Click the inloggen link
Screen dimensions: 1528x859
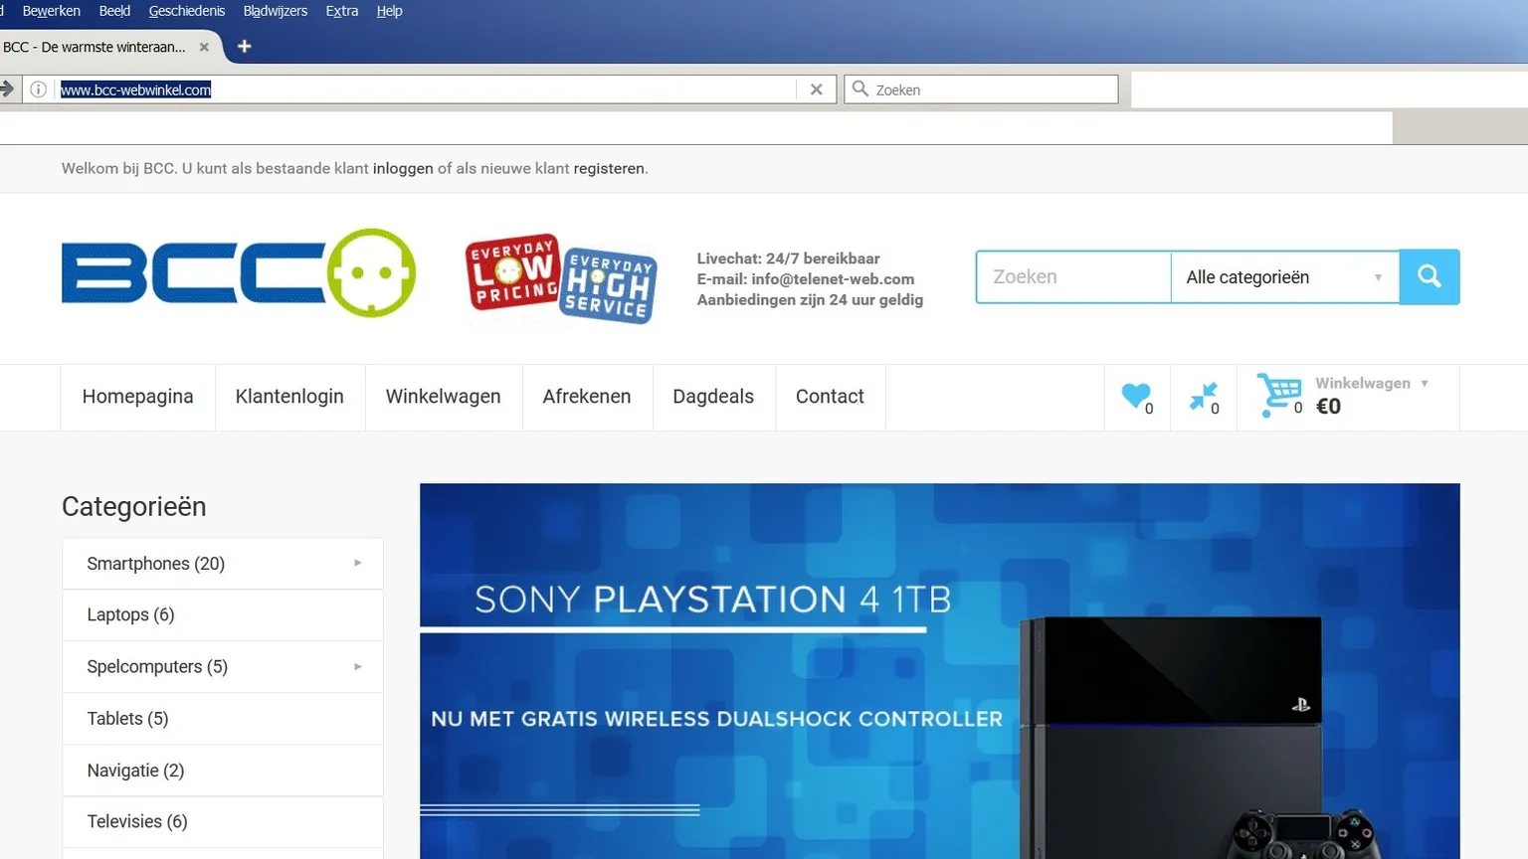403,169
